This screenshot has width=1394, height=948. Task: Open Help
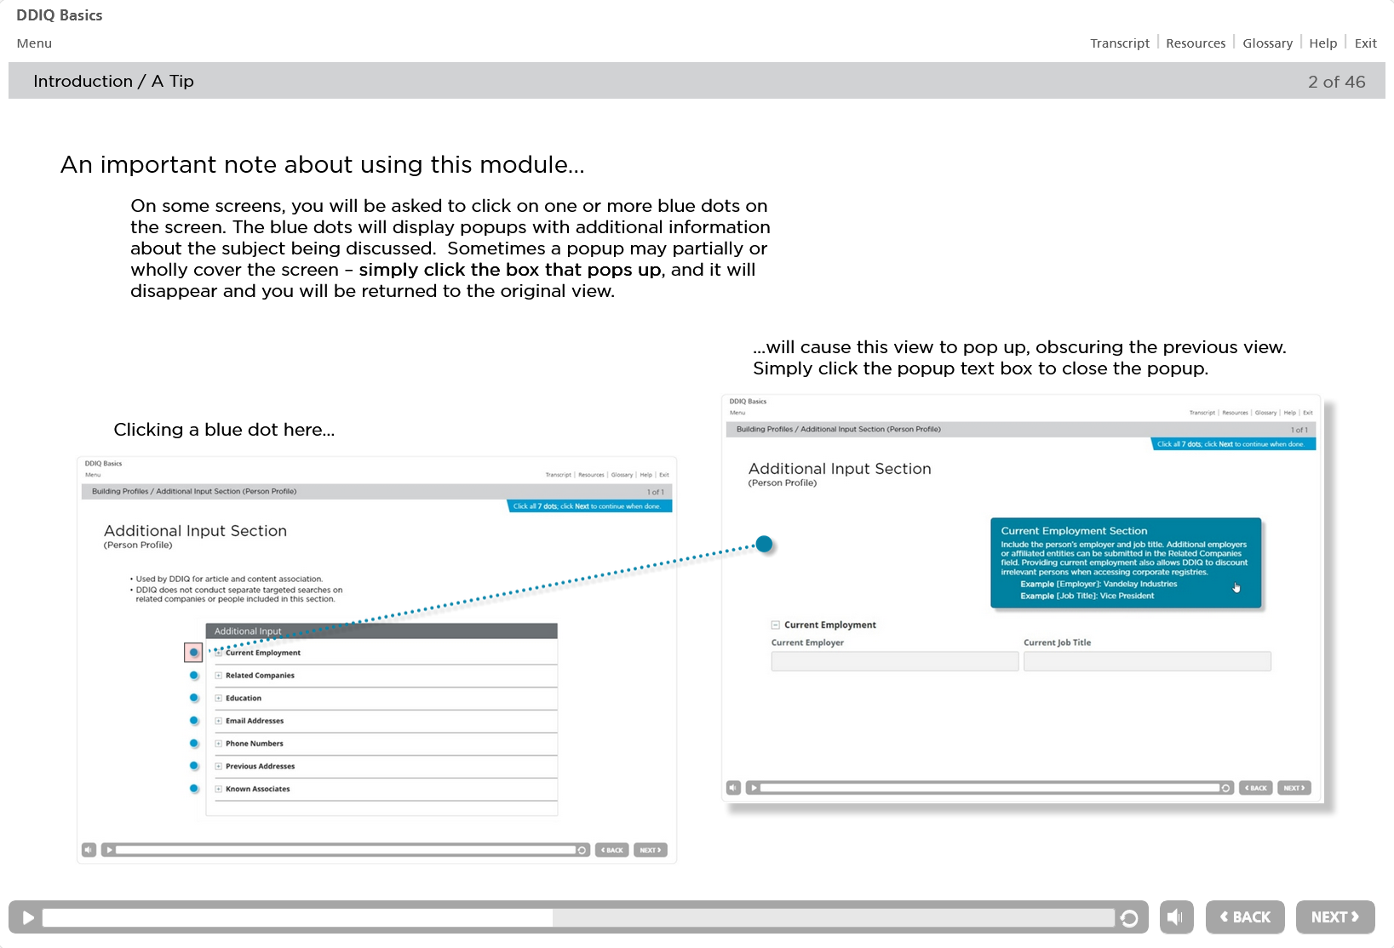tap(1322, 43)
